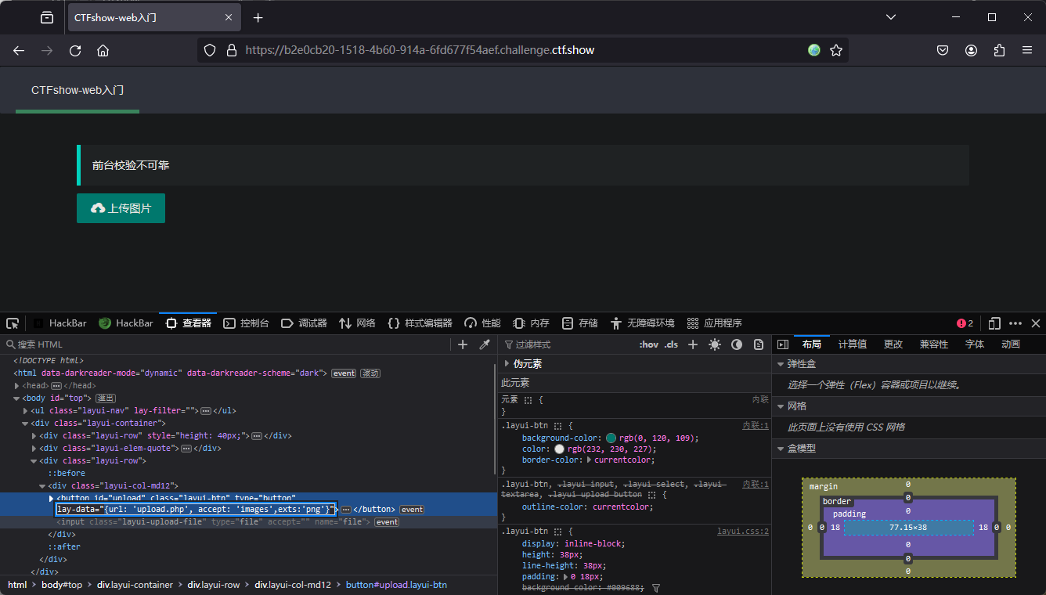This screenshot has height=595, width=1046.
Task: Open a new browser tab with plus
Action: [x=258, y=17]
